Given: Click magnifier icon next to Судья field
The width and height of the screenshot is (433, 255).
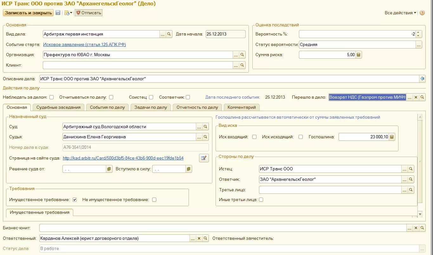Looking at the screenshot, I should [x=205, y=137].
